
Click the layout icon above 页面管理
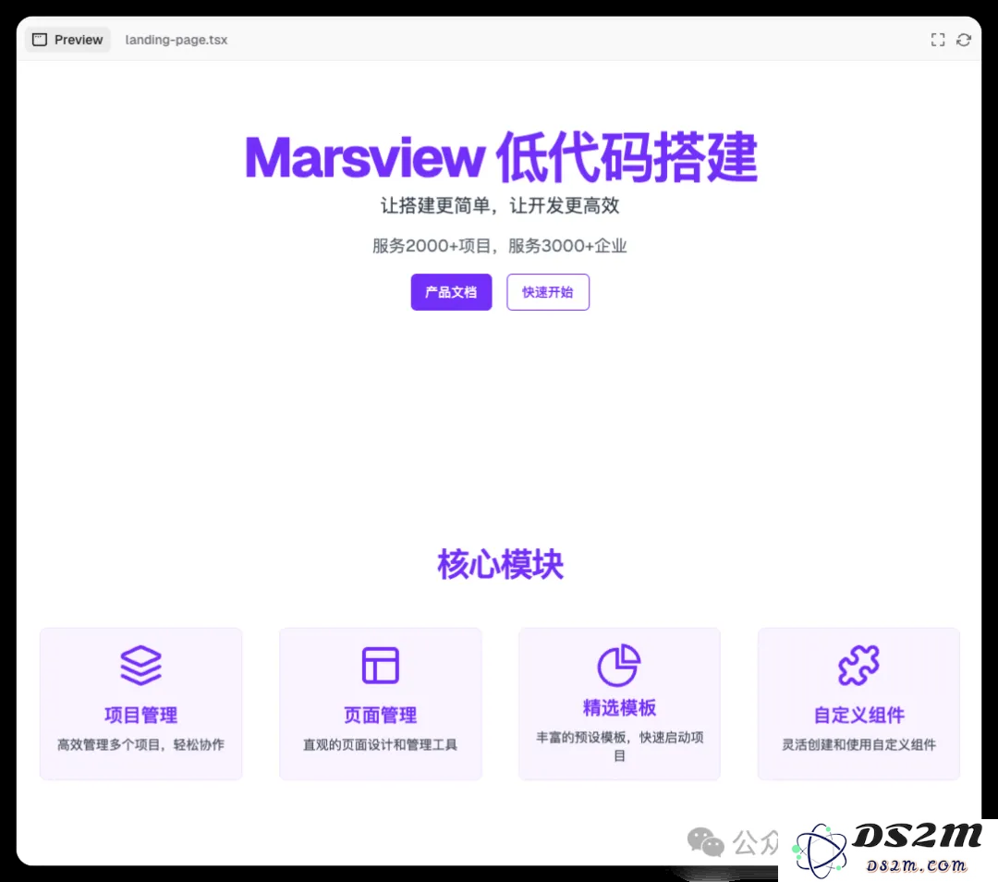(x=380, y=666)
